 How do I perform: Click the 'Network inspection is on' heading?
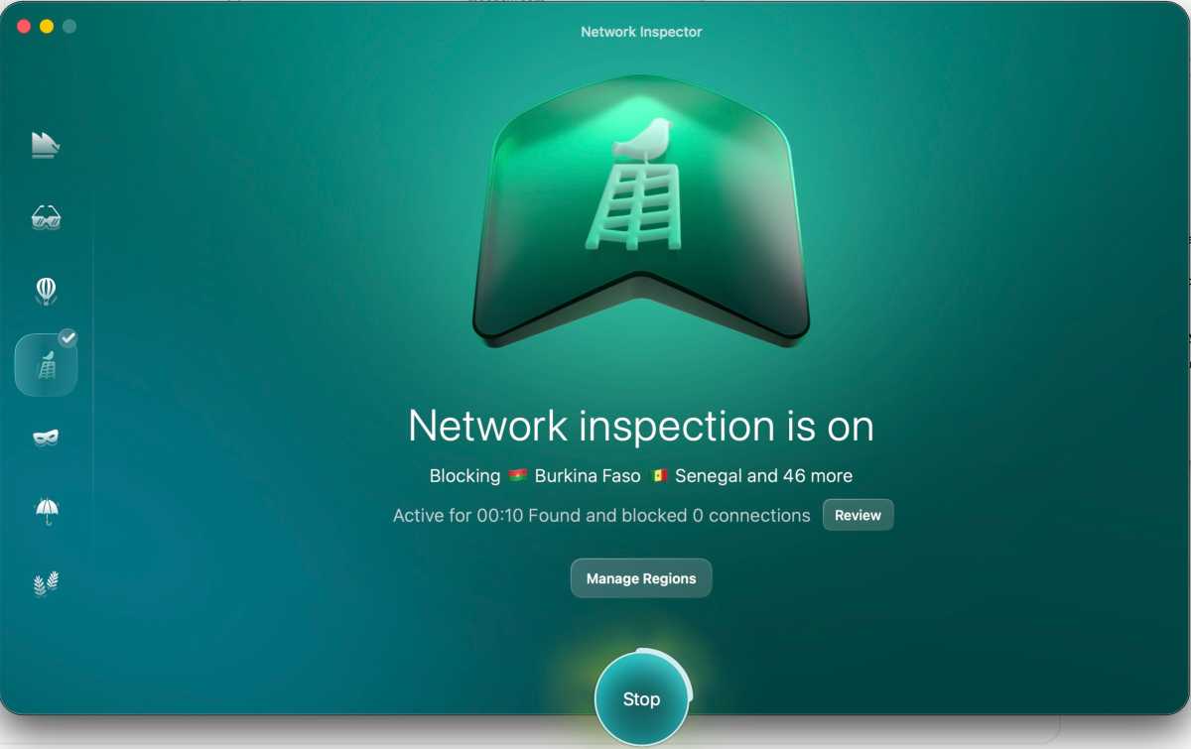click(x=641, y=426)
